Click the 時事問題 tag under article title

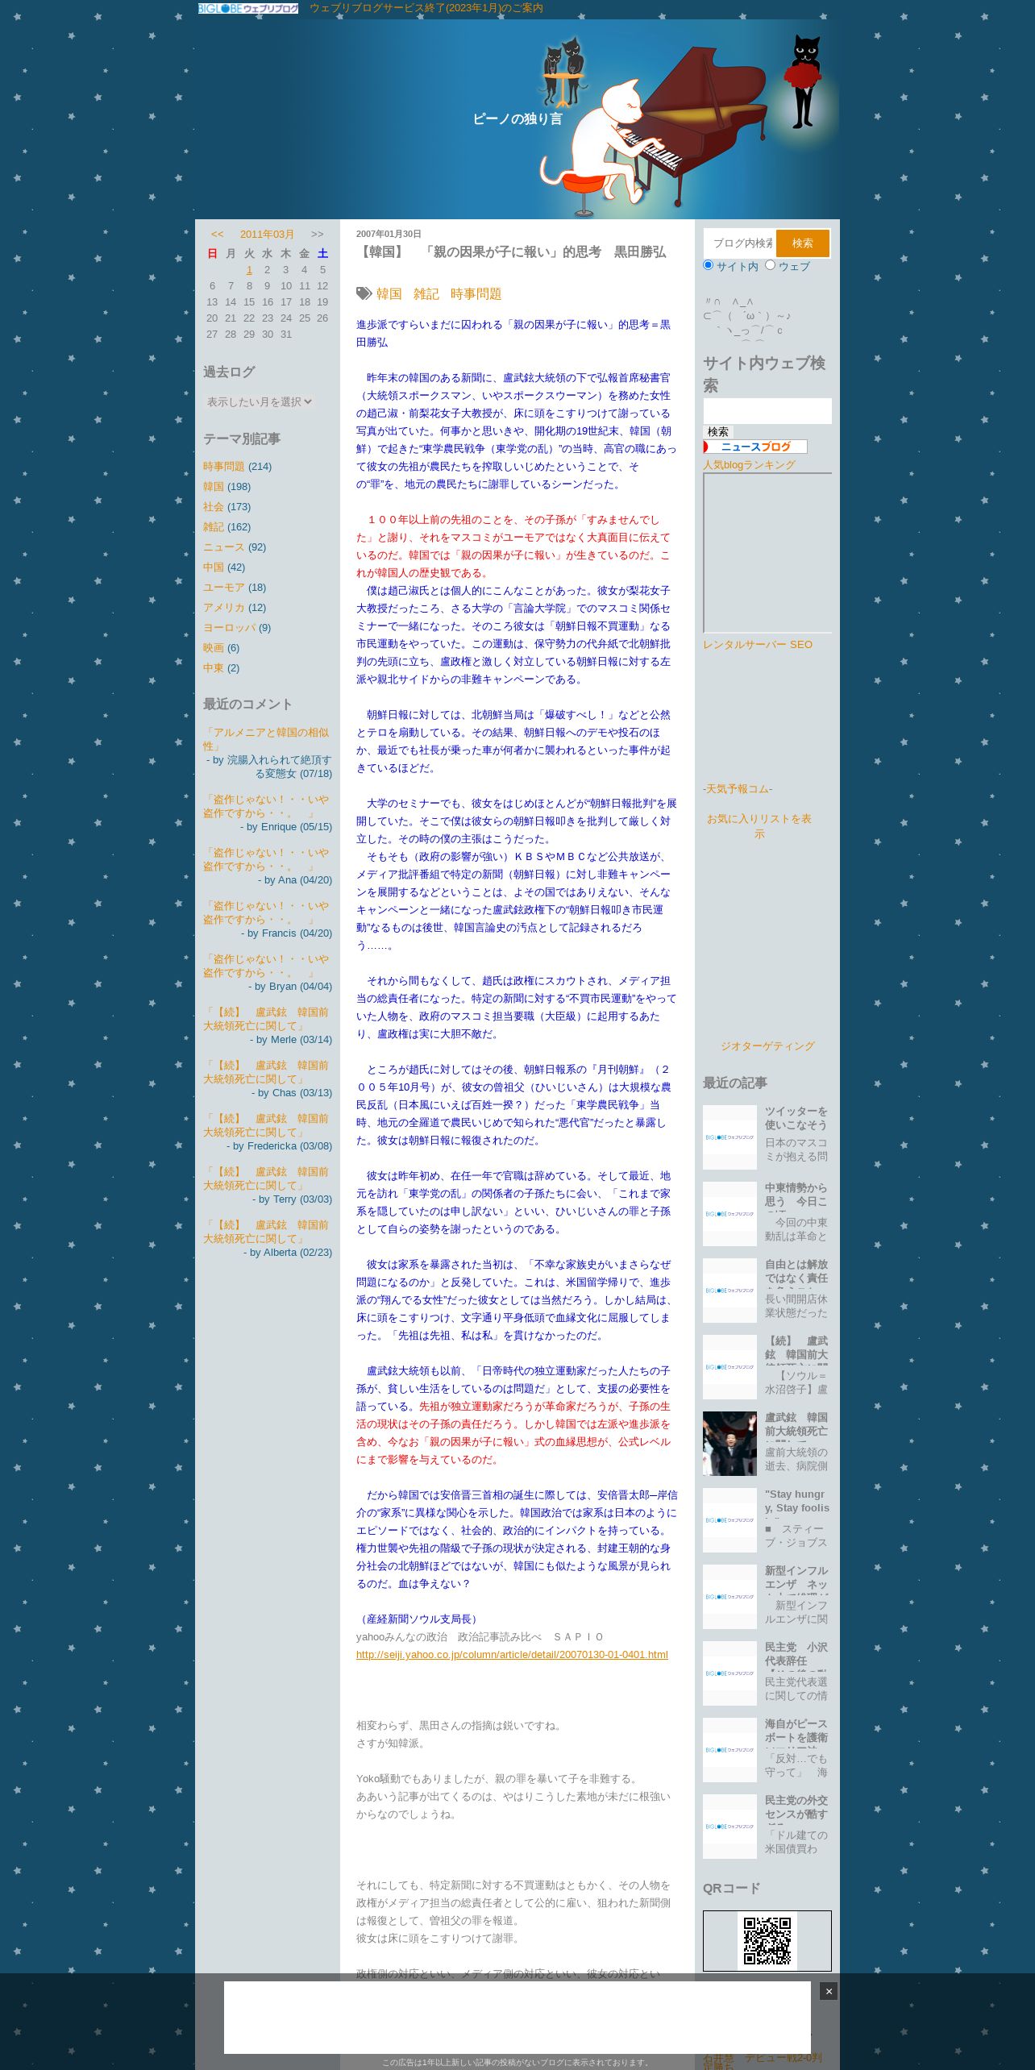pos(476,294)
